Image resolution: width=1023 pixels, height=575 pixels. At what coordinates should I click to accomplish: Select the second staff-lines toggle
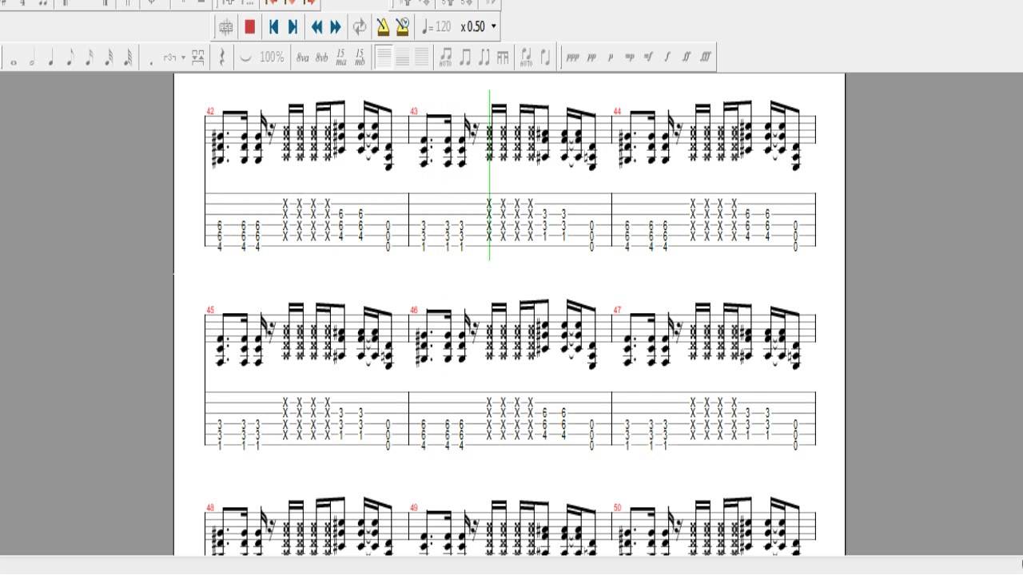click(x=403, y=57)
